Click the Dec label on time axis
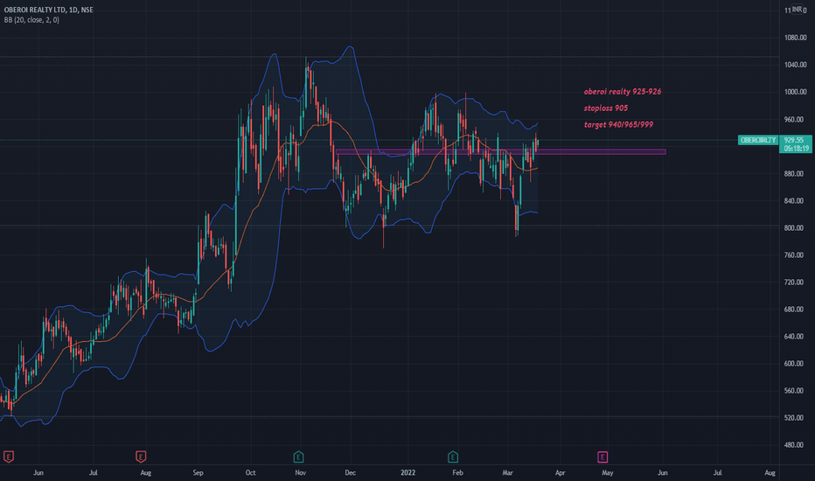Screen dimensions: 815x481 (x=351, y=472)
